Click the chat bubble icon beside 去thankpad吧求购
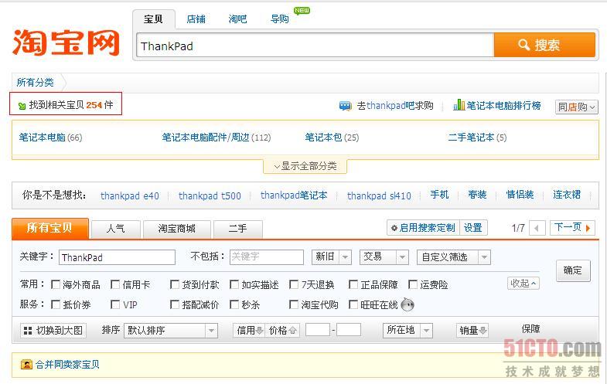 [x=346, y=106]
